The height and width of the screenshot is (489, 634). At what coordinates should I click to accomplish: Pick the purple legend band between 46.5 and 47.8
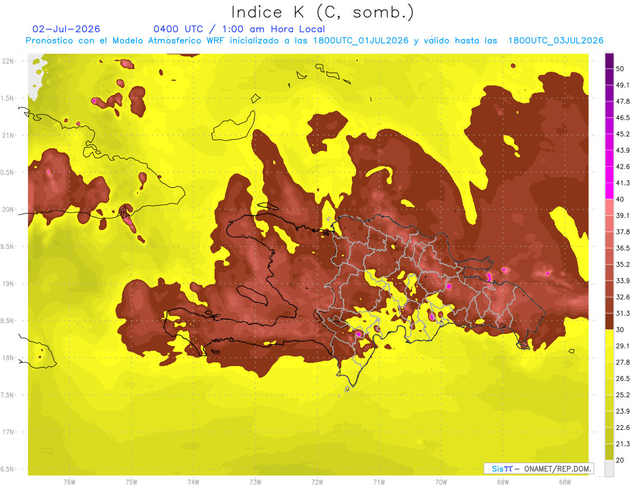609,109
